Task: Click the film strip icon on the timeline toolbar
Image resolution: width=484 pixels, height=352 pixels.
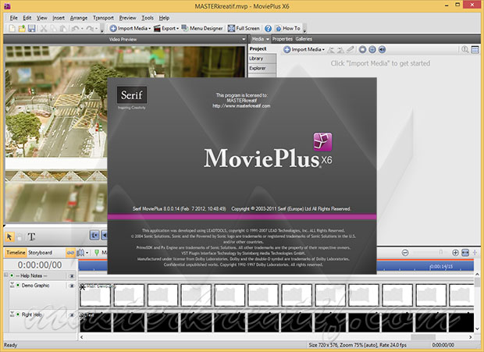Action: (x=80, y=253)
